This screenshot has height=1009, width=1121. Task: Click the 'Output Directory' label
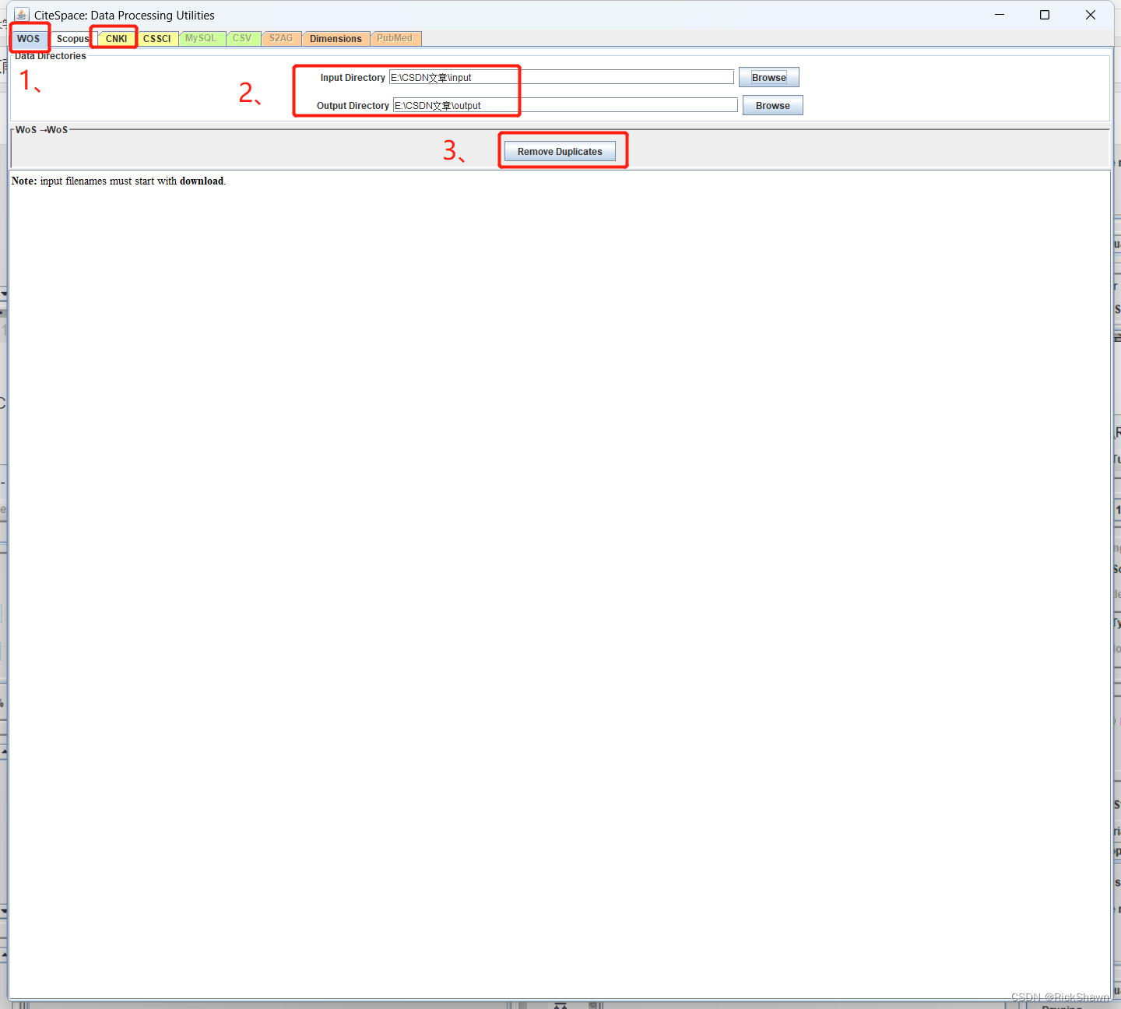click(353, 105)
